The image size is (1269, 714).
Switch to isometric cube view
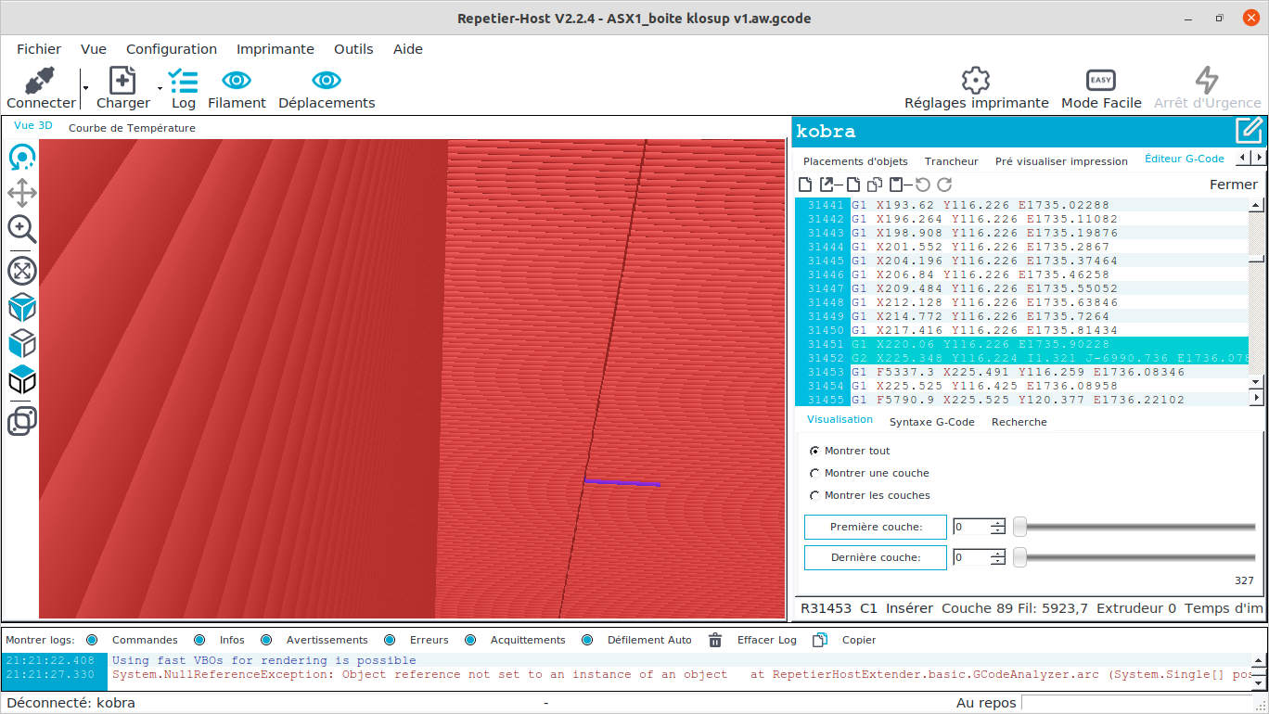pyautogui.click(x=22, y=307)
